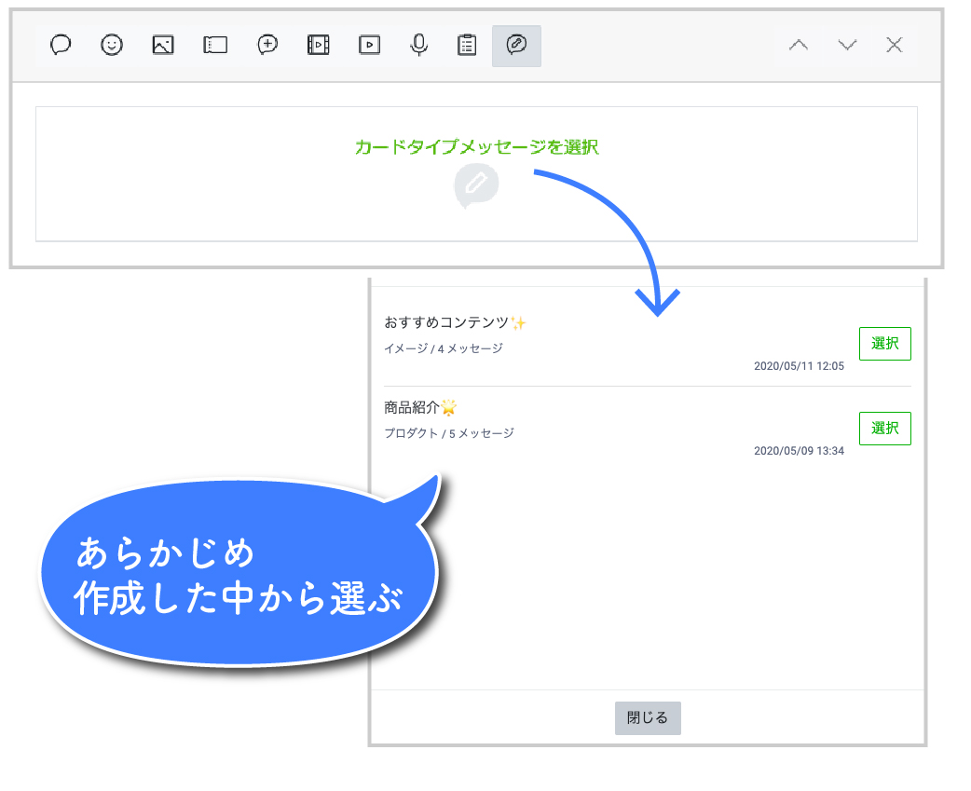This screenshot has width=971, height=791.
Task: Open the rich message bubble-plus icon
Action: (267, 45)
